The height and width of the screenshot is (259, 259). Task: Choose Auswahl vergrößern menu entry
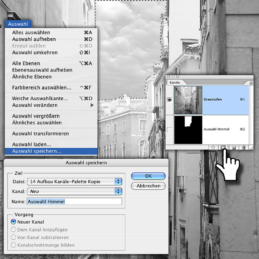(x=51, y=116)
